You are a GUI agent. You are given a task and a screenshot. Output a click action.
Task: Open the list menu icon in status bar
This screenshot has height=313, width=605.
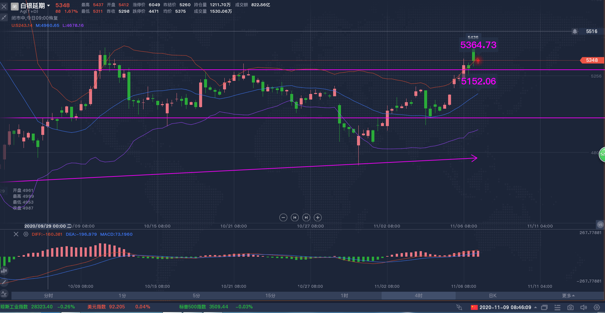coord(558,307)
